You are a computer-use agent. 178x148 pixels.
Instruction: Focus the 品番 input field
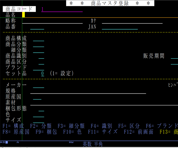coord(37,27)
